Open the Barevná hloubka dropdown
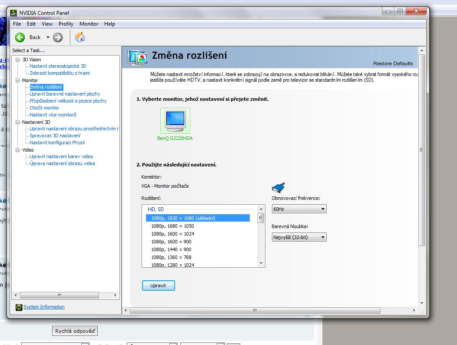457x345 pixels. click(299, 237)
